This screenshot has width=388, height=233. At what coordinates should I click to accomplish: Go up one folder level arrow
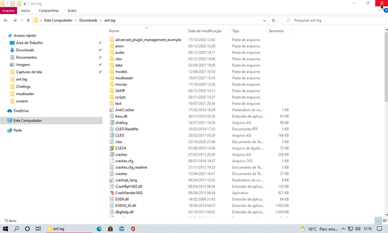click(x=28, y=20)
